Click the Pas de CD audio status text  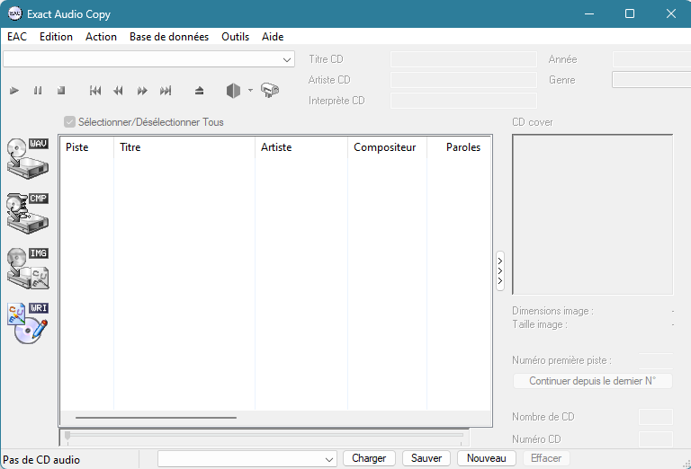click(x=41, y=460)
